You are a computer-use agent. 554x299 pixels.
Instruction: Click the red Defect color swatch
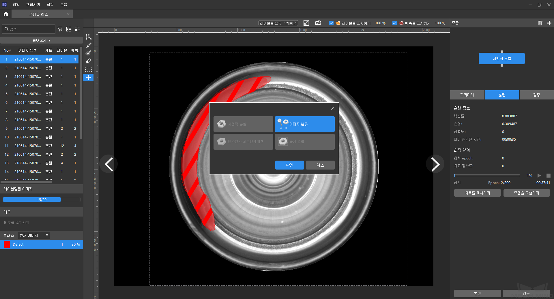(7, 245)
